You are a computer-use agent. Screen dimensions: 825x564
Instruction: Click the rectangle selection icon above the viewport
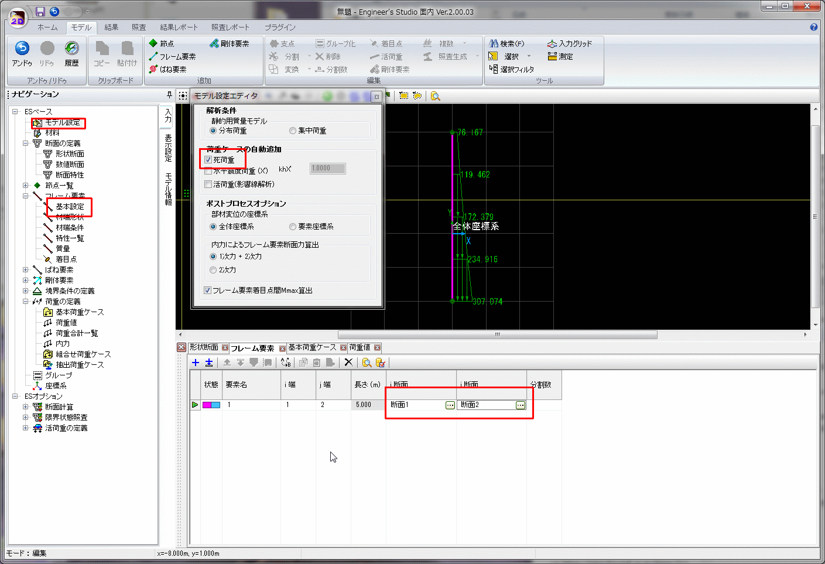[x=403, y=95]
